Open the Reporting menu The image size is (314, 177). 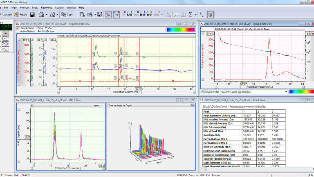(46, 8)
